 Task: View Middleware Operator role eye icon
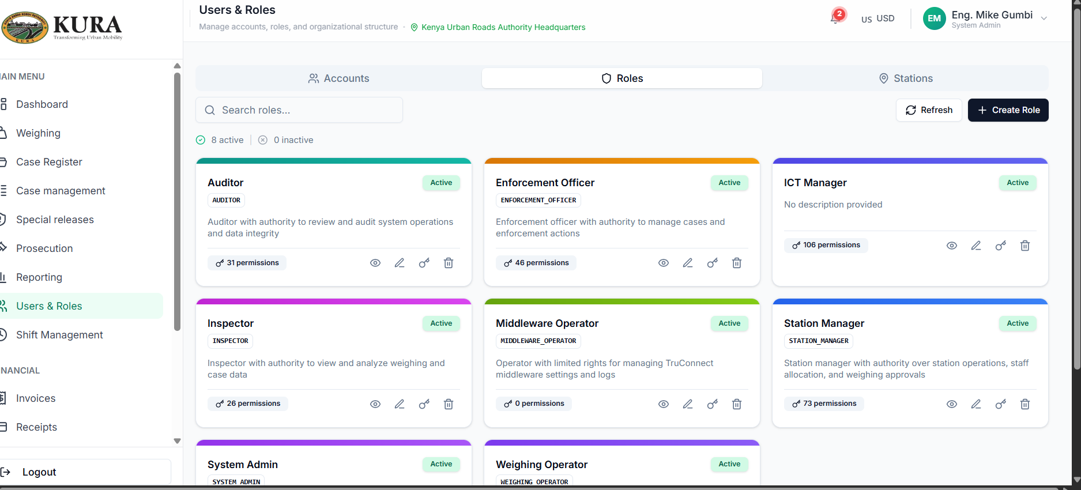(x=664, y=404)
